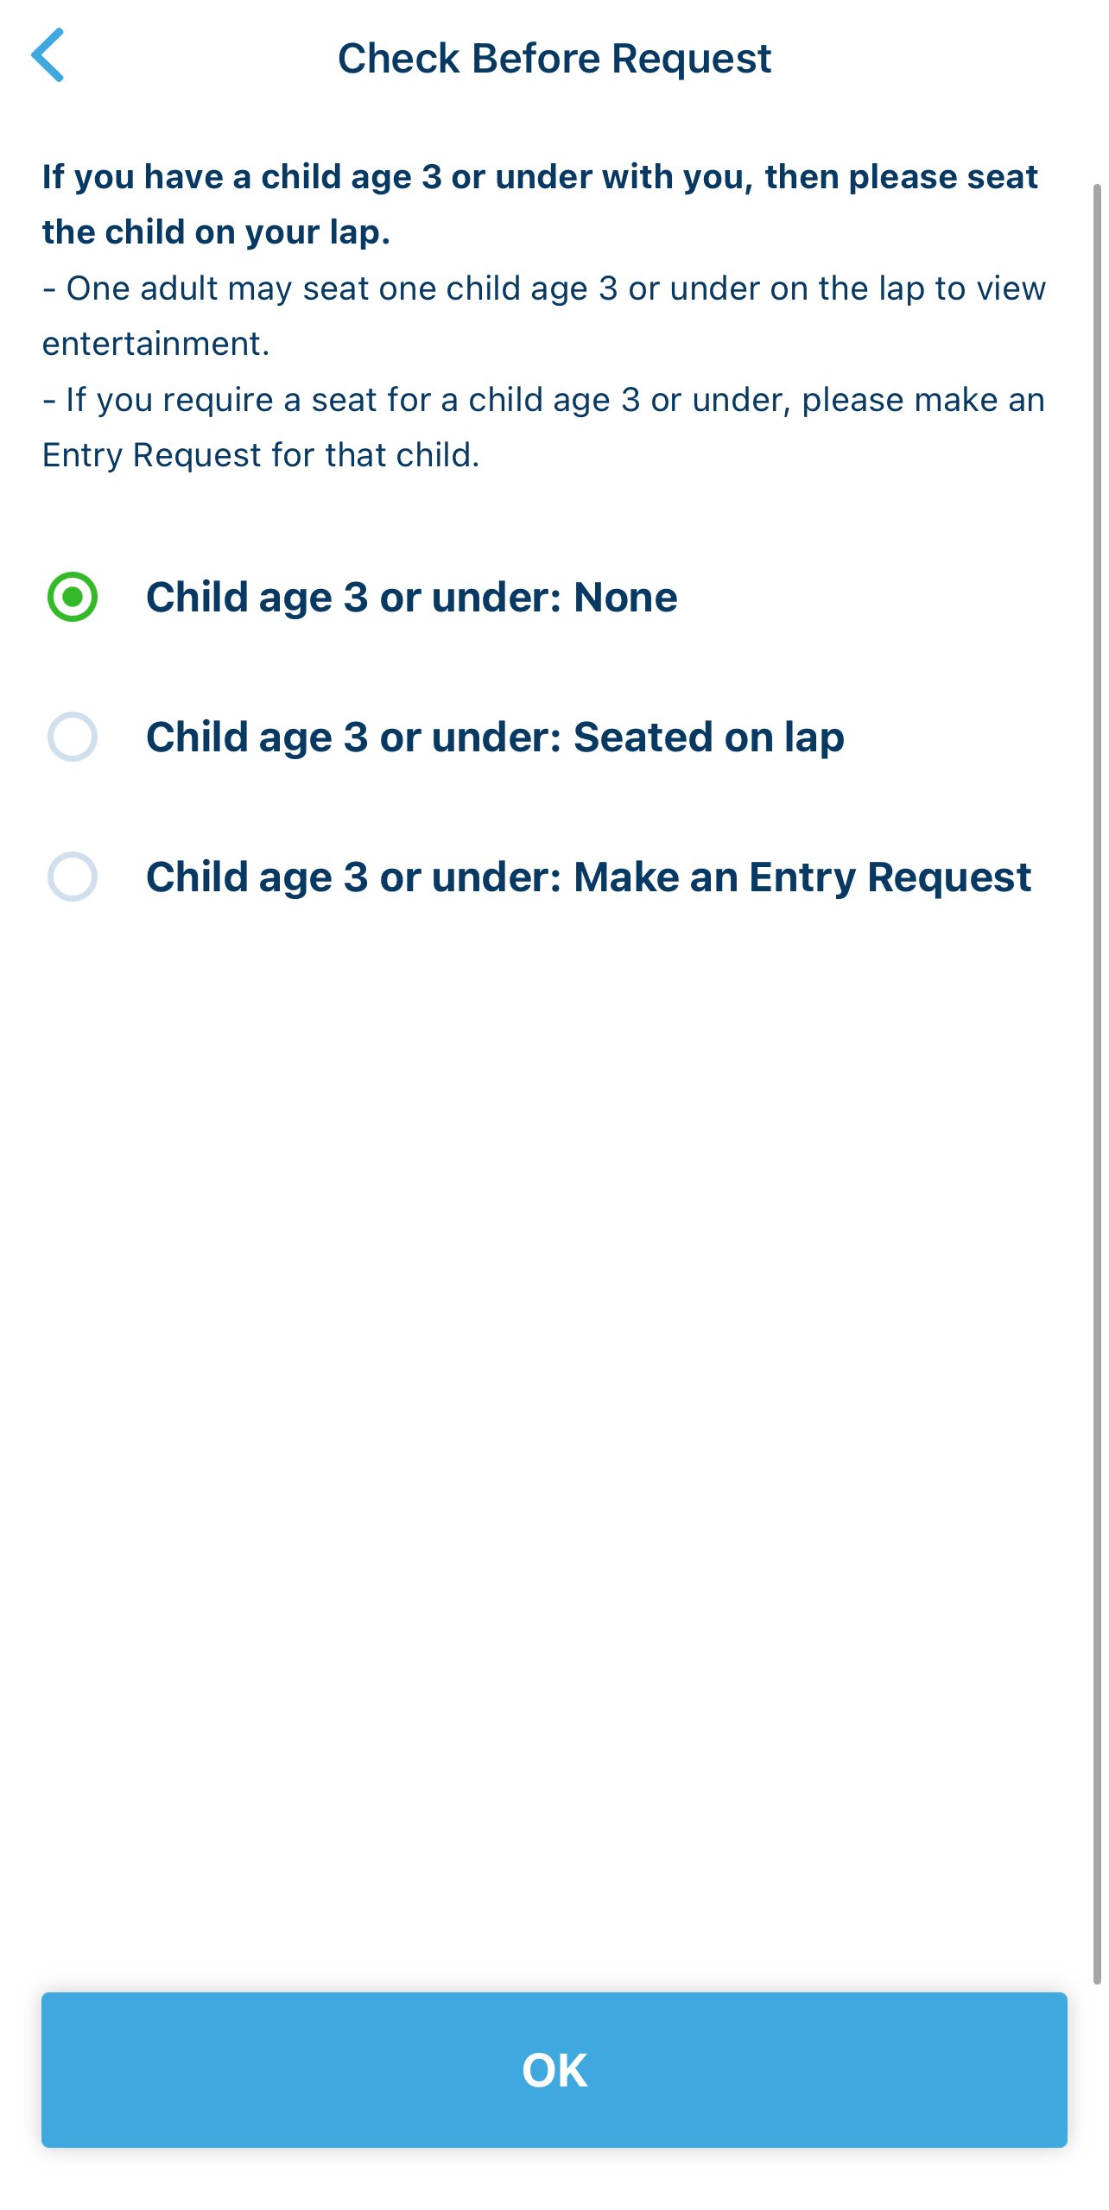Screen dimensions: 1109x2210
Task: Tap 'Entry Request for that child.' text line
Action: tap(261, 456)
